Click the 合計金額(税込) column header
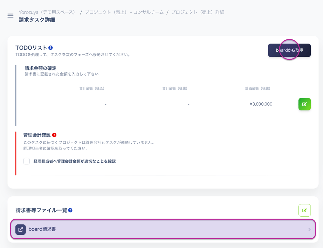 (92, 88)
